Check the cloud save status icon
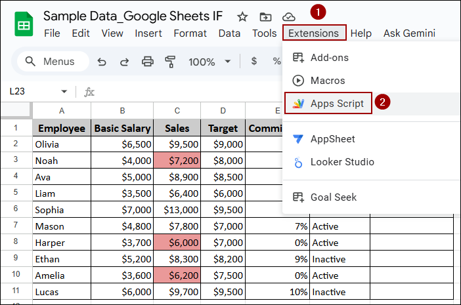The height and width of the screenshot is (305, 461). point(288,17)
